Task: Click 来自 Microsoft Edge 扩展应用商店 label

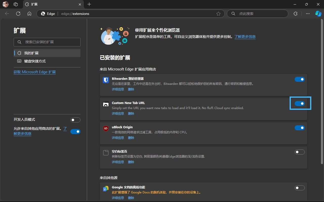Action: [x=128, y=69]
